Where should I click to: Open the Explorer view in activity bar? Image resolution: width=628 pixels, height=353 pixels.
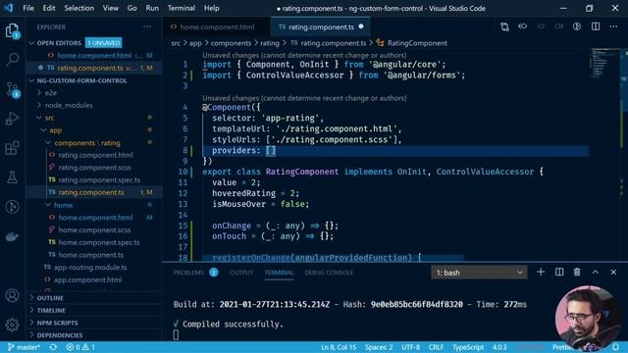click(x=12, y=30)
